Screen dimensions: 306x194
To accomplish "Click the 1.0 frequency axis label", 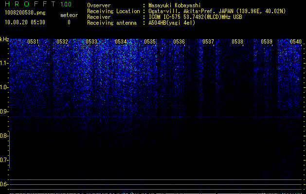I will click(4, 87).
